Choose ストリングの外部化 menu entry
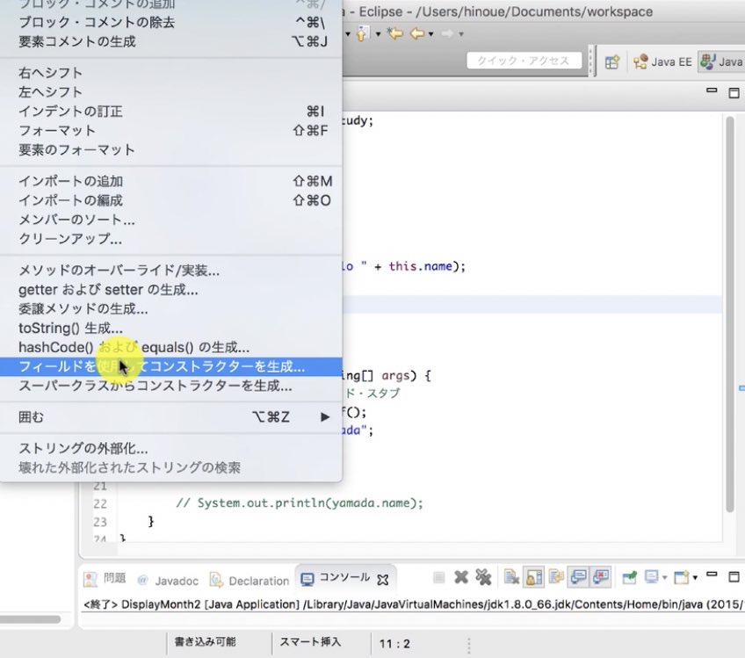Viewport: 745px width, 658px height. tap(171, 449)
